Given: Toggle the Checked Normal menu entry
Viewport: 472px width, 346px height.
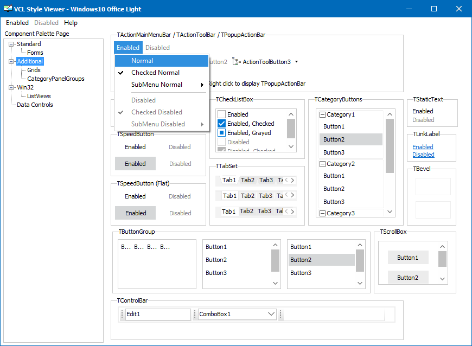Looking at the screenshot, I should pyautogui.click(x=162, y=73).
